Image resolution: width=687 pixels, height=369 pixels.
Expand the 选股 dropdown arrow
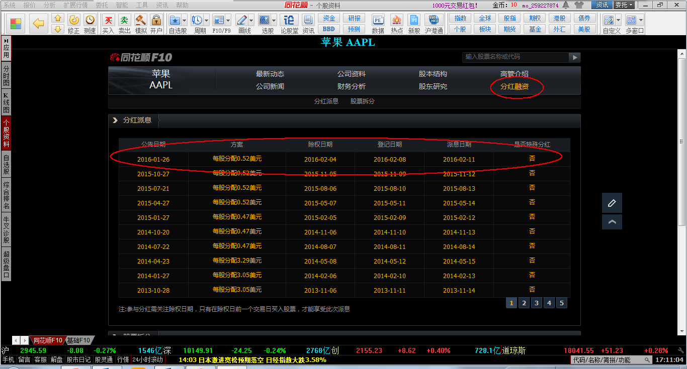(274, 20)
